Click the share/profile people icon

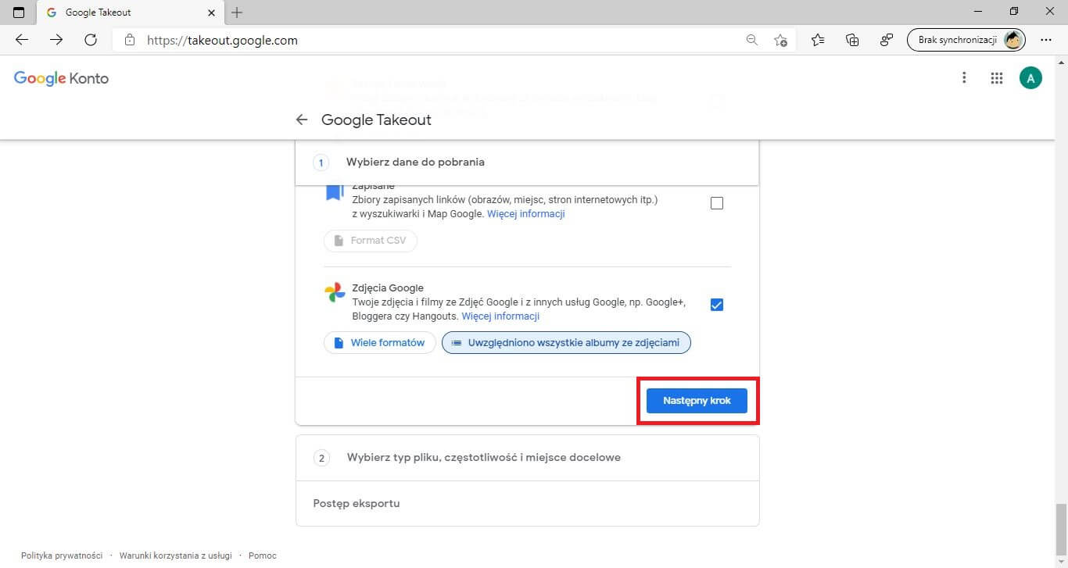pos(887,40)
